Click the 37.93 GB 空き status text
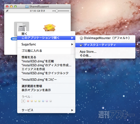This screenshot has height=124, width=140. (37, 11)
